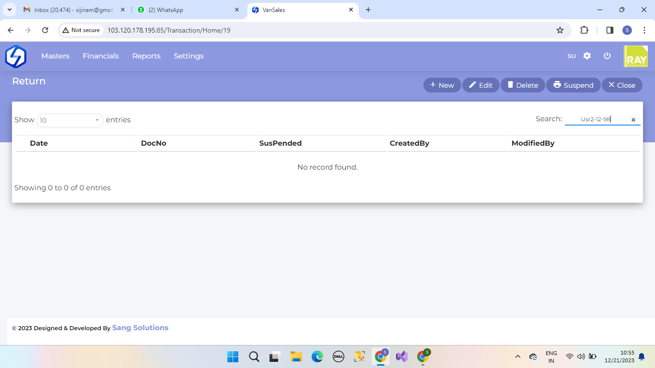Show hidden system tray icons
Image resolution: width=655 pixels, height=368 pixels.
[x=517, y=356]
